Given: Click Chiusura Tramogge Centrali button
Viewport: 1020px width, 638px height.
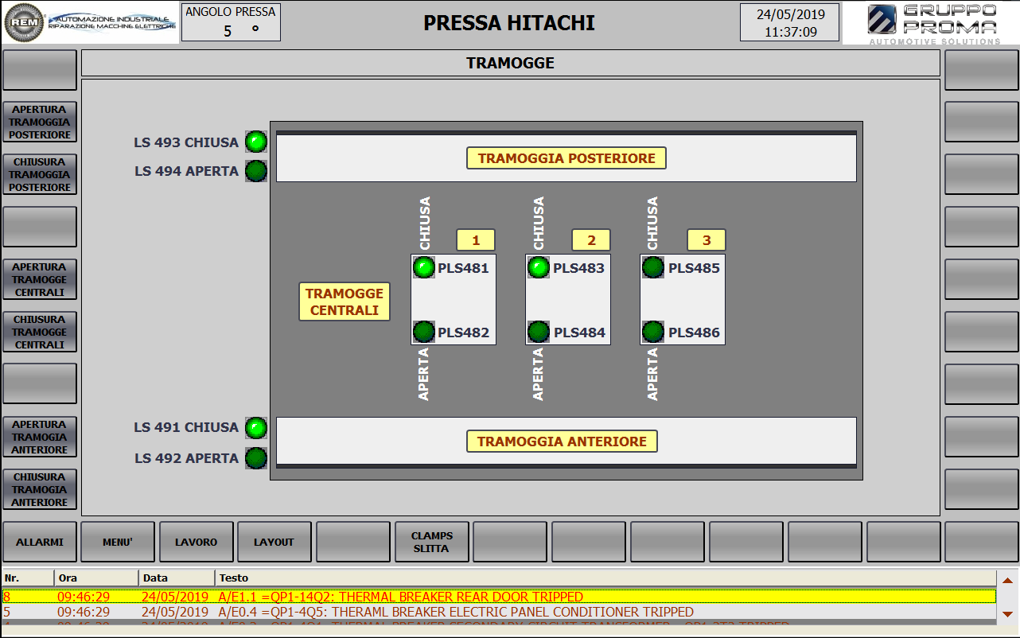Looking at the screenshot, I should tap(40, 333).
